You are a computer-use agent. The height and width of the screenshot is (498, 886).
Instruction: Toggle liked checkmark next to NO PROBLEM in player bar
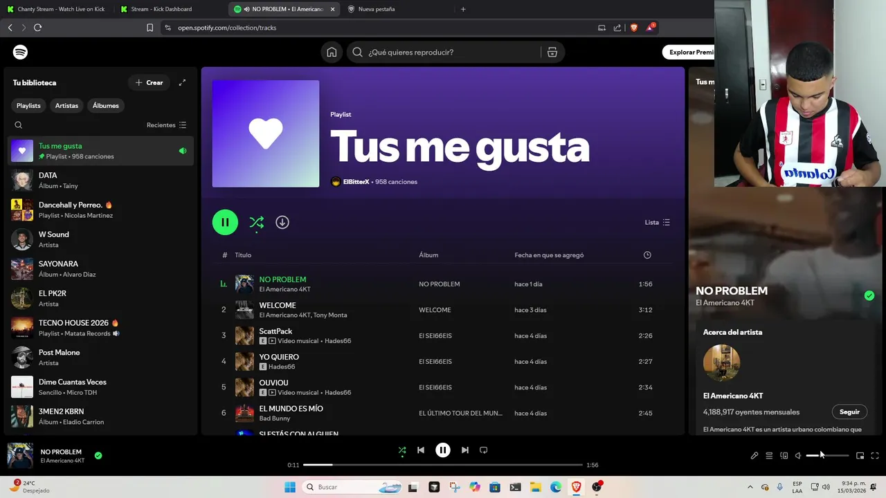pyautogui.click(x=98, y=455)
